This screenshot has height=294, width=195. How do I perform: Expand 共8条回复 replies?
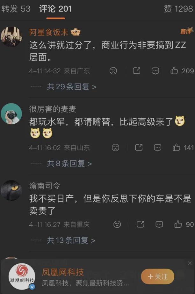pos(69,164)
